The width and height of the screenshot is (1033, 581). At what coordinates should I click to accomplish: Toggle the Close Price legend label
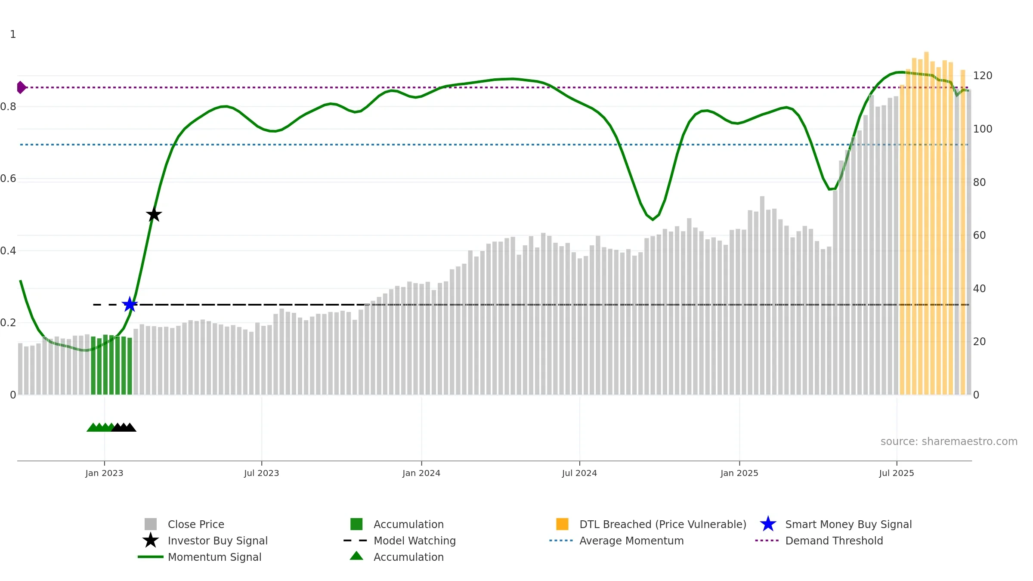click(x=196, y=524)
